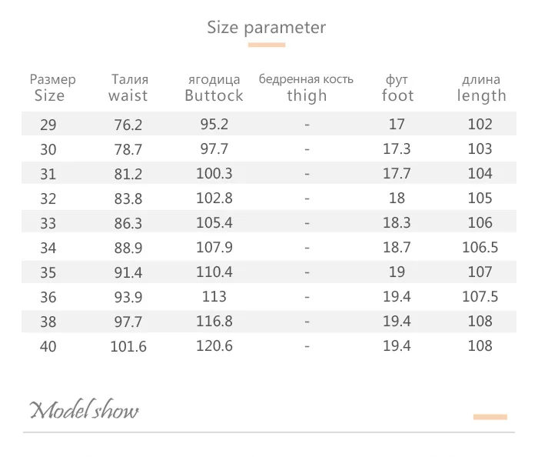Click size 35 row label
This screenshot has height=457, width=538.
(x=48, y=272)
